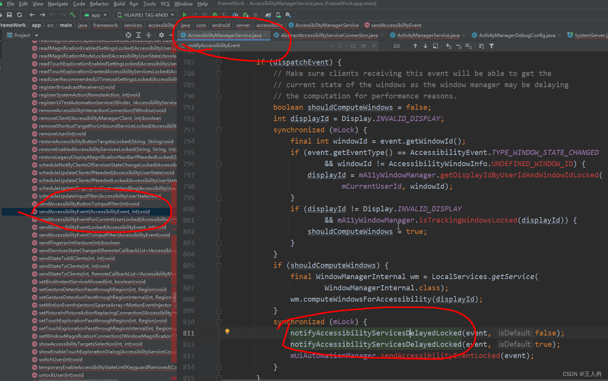Click sendAccessibilityEvent breadcrumb item

(x=396, y=25)
